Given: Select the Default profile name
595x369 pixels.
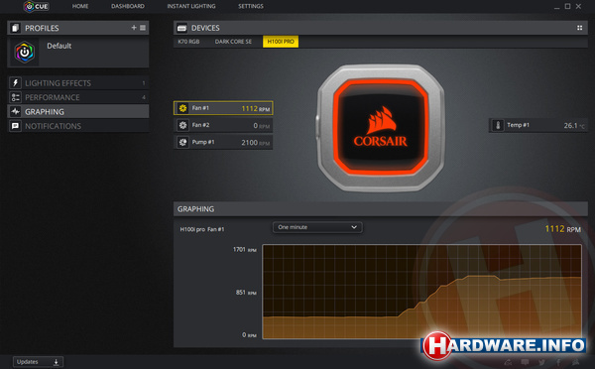Looking at the screenshot, I should (x=59, y=46).
